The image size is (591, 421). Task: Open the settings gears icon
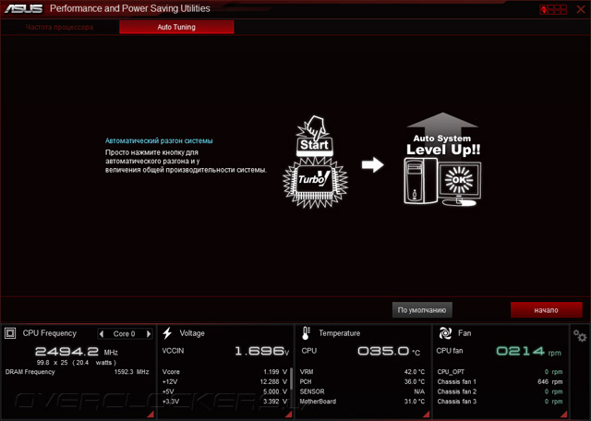580,335
